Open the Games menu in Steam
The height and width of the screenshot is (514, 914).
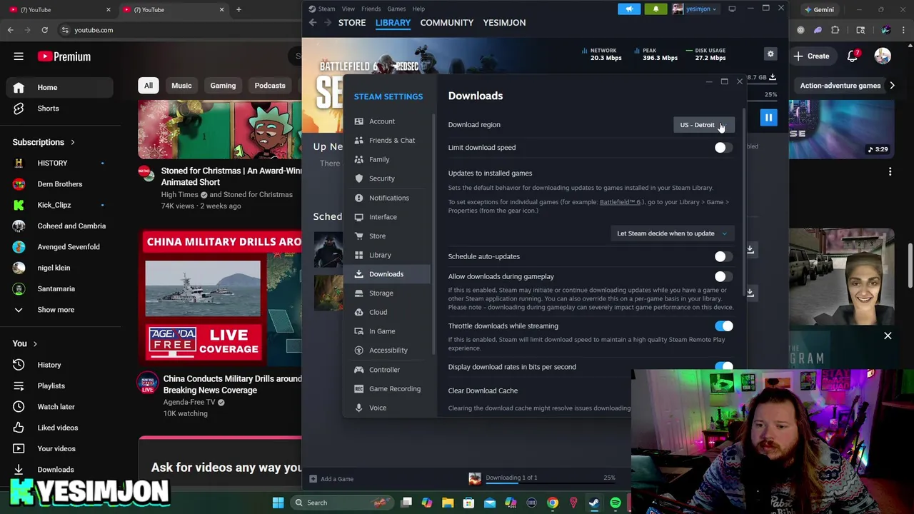(x=396, y=9)
